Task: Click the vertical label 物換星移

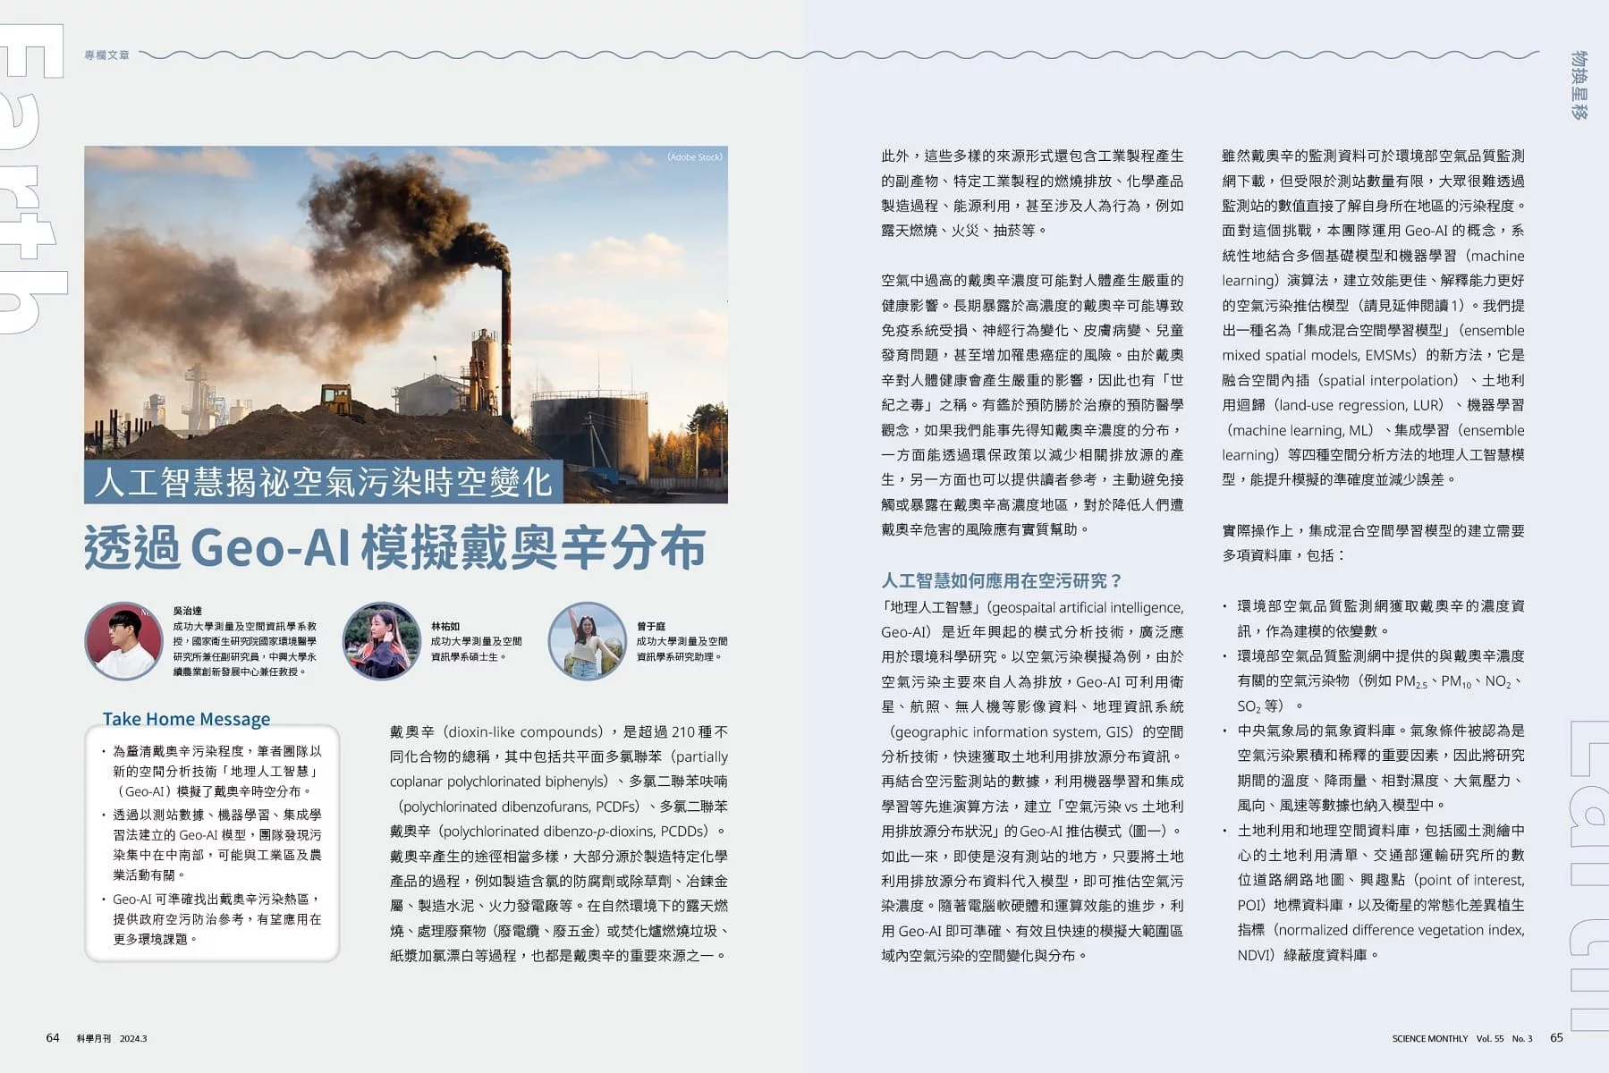Action: (x=1579, y=85)
